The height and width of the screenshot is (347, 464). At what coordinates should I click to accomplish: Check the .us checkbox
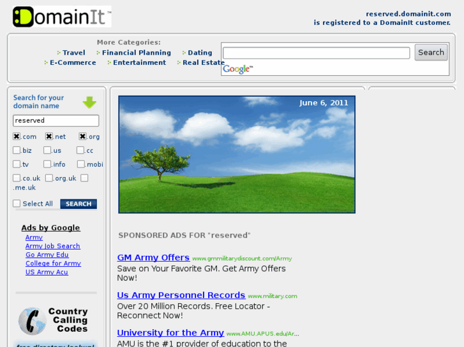pos(47,150)
